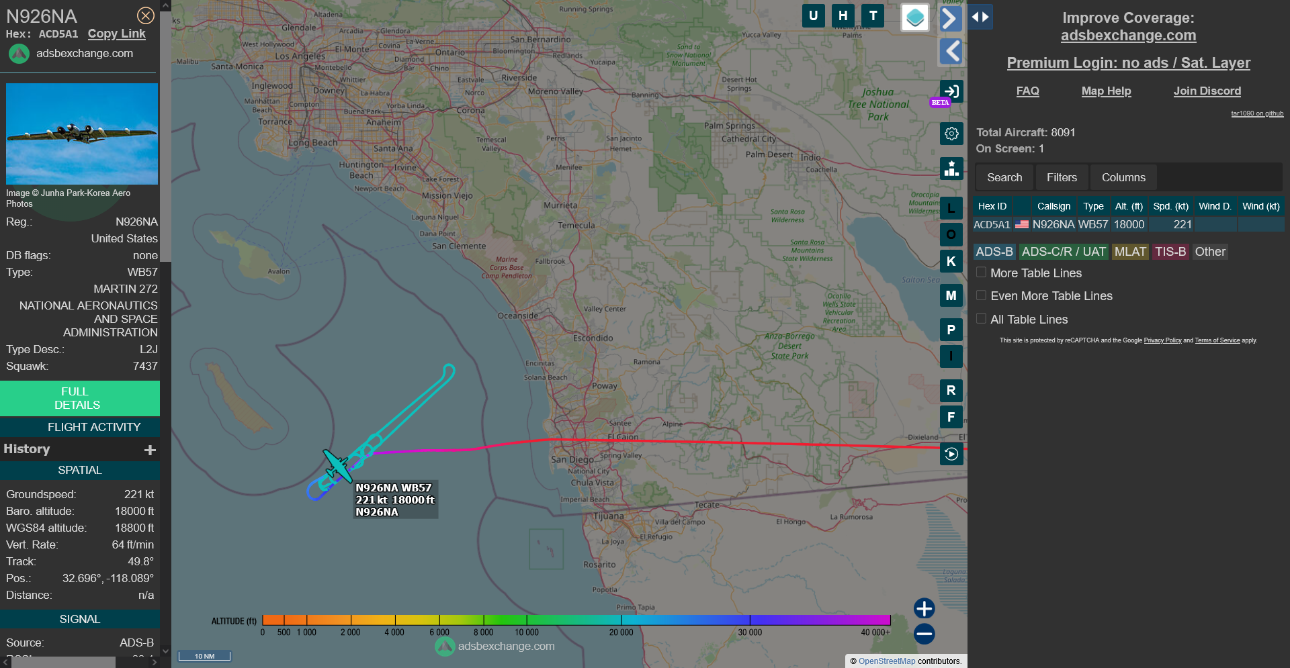Click the Copy Link link

(116, 34)
